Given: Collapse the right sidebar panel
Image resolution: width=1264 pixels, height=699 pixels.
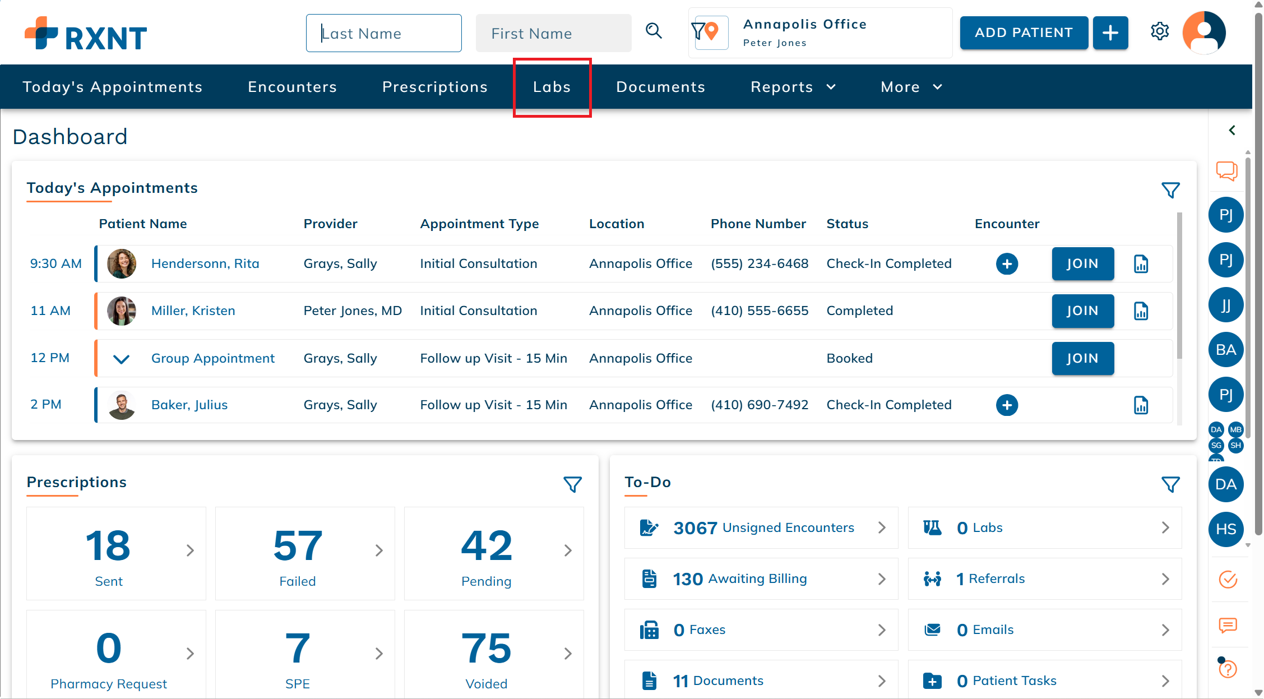Looking at the screenshot, I should click(1231, 130).
